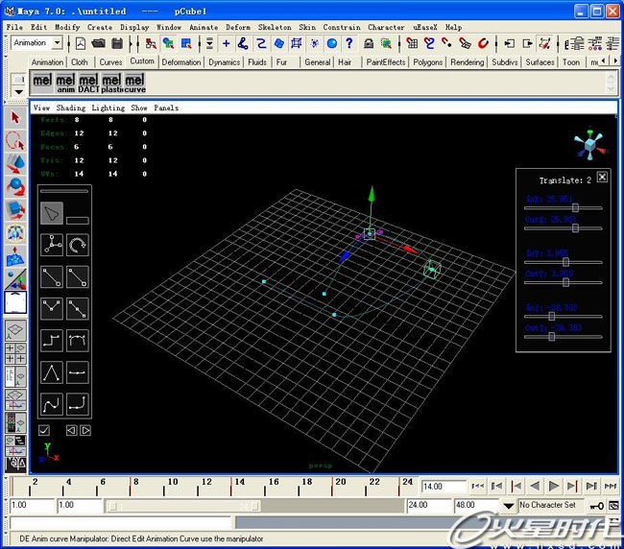Click the previous arrow in manipulator panel
Screen dimensions: 624x549
click(x=71, y=430)
